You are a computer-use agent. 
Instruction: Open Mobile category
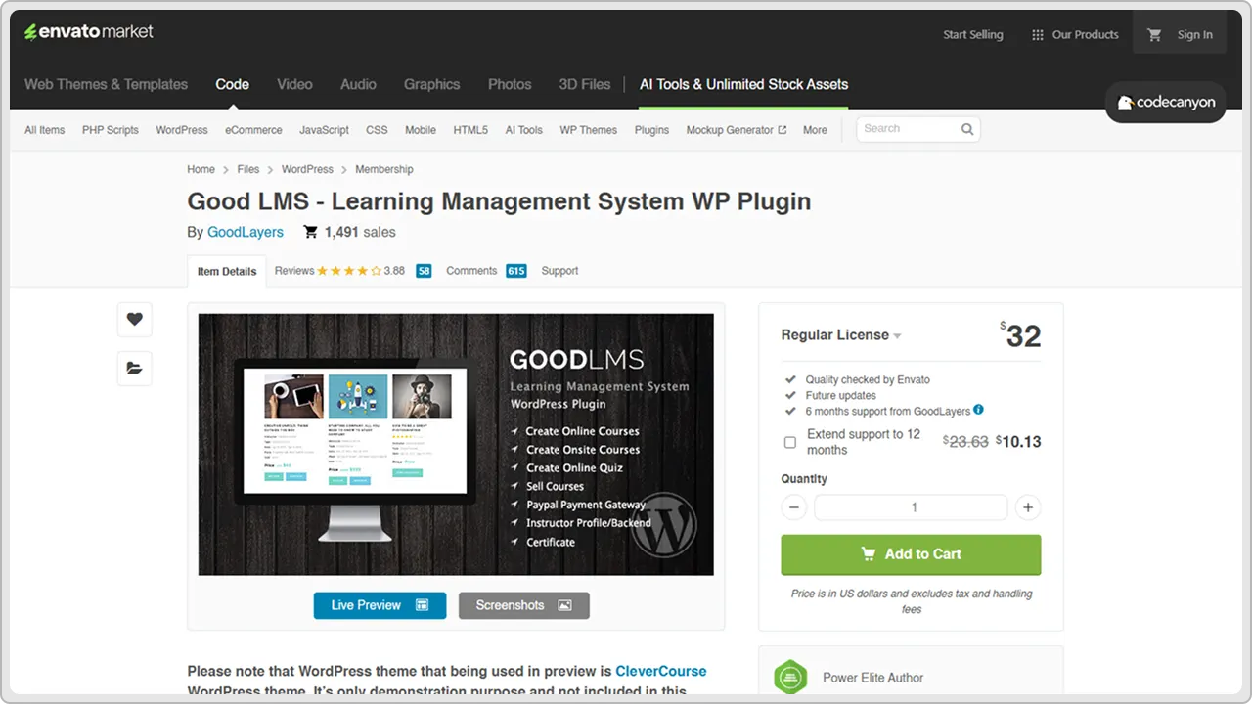click(421, 130)
